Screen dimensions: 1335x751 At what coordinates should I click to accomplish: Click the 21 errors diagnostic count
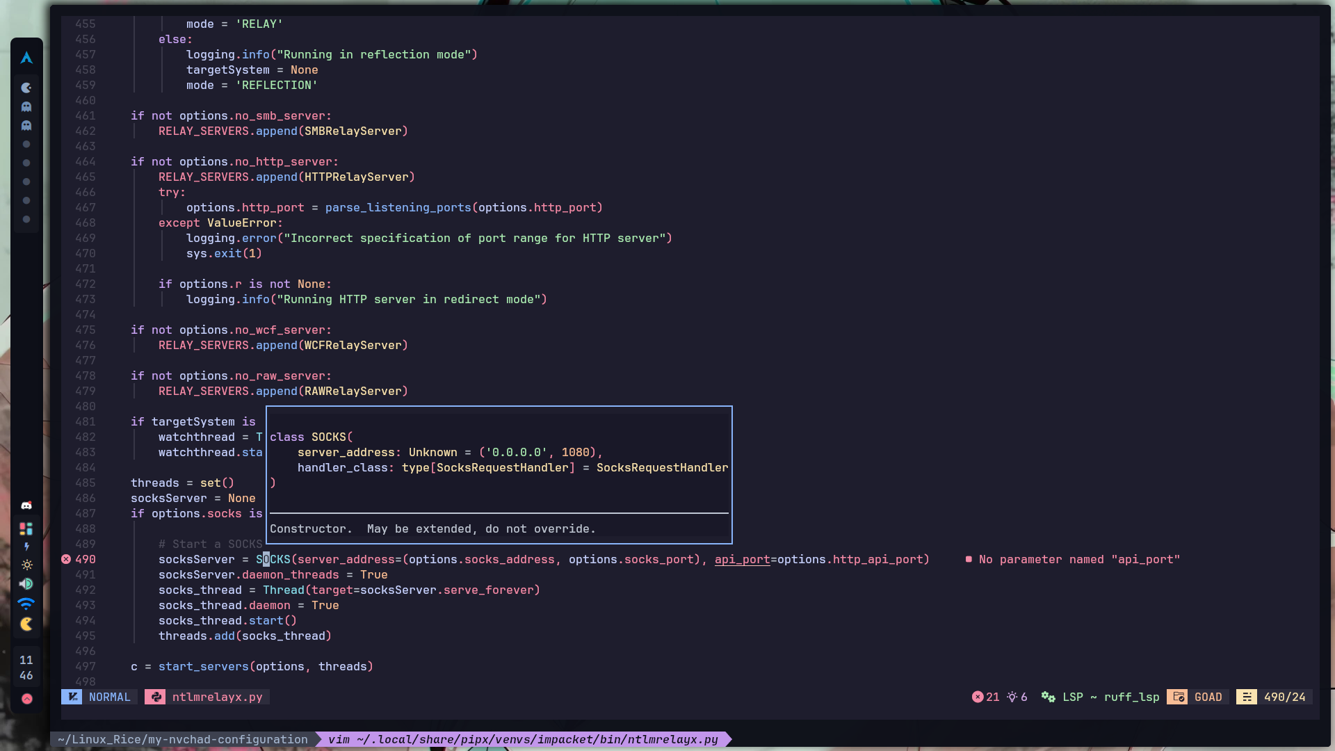985,697
